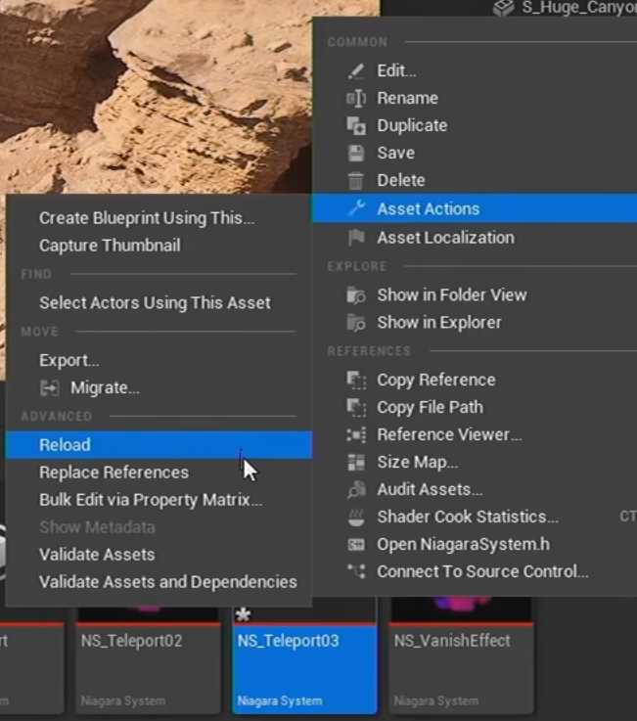Open Size Map...
This screenshot has height=721, width=637.
475,462
